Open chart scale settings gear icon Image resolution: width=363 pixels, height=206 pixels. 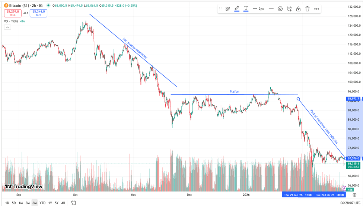[x=354, y=195]
